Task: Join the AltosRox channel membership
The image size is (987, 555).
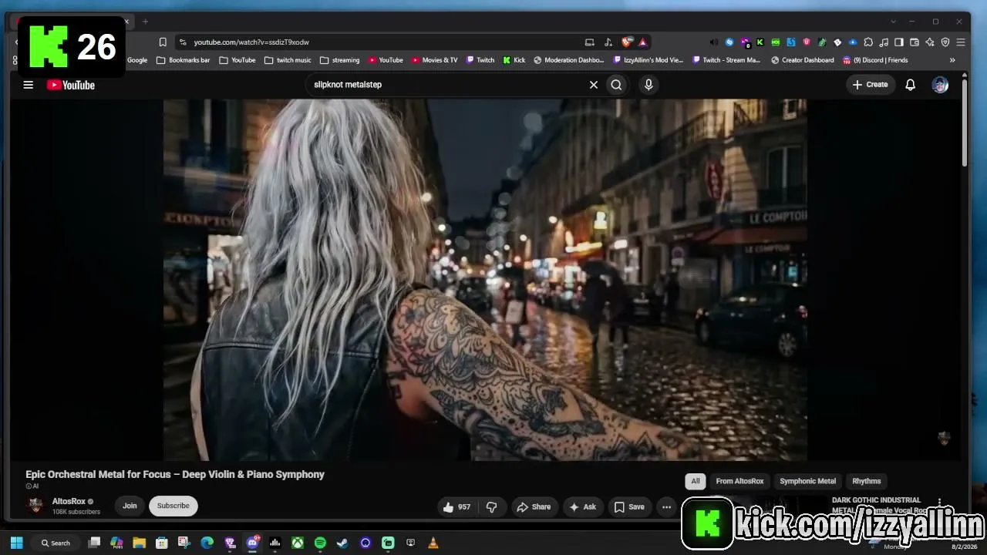Action: click(130, 506)
